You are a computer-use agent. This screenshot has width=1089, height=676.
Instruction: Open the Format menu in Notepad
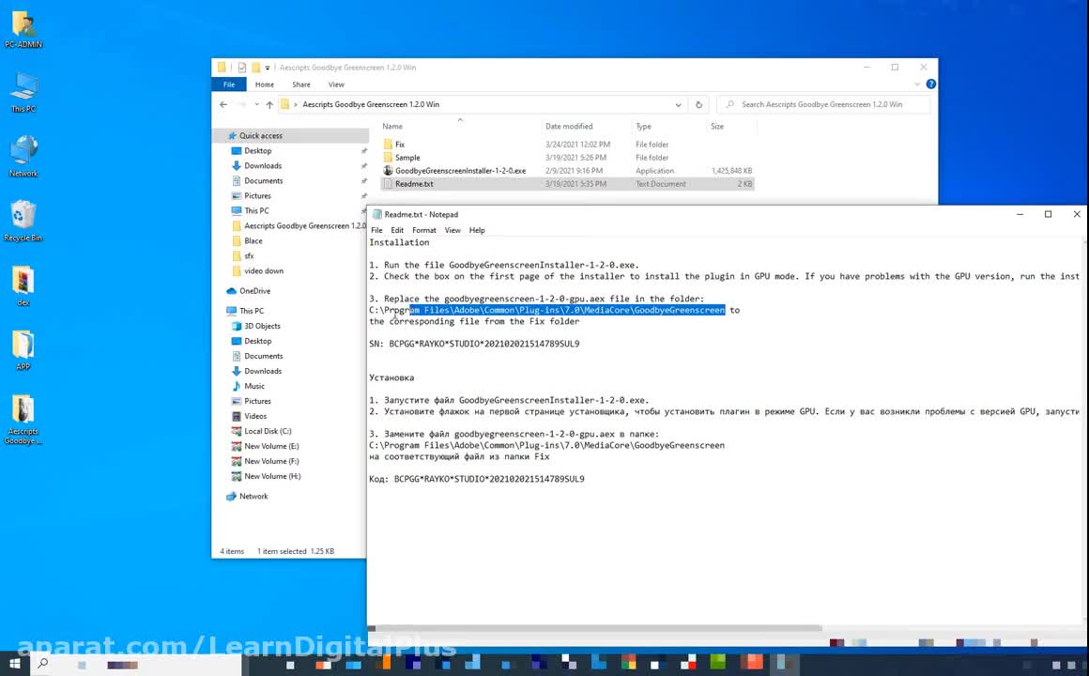click(423, 230)
